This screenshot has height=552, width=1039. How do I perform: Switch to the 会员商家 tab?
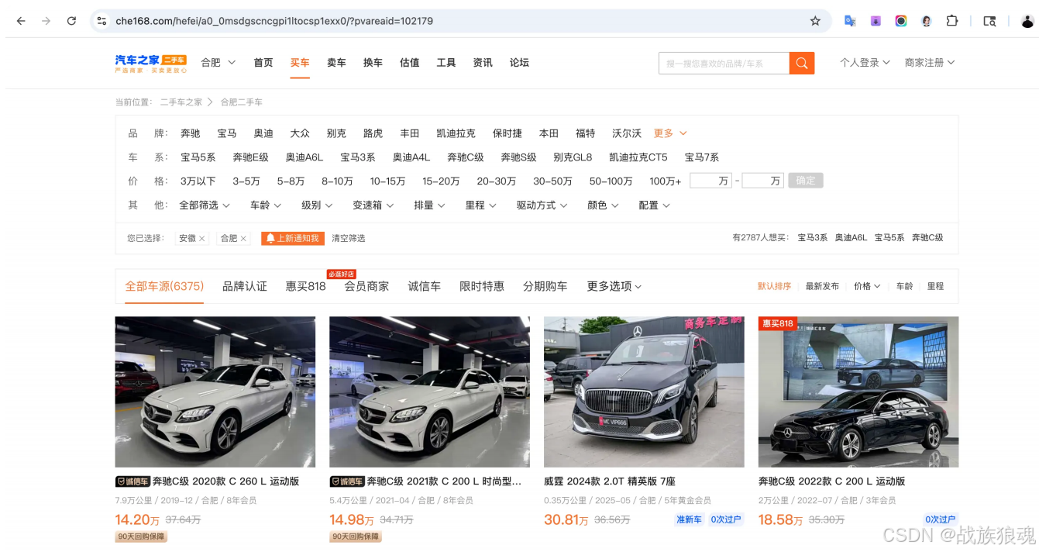(366, 286)
